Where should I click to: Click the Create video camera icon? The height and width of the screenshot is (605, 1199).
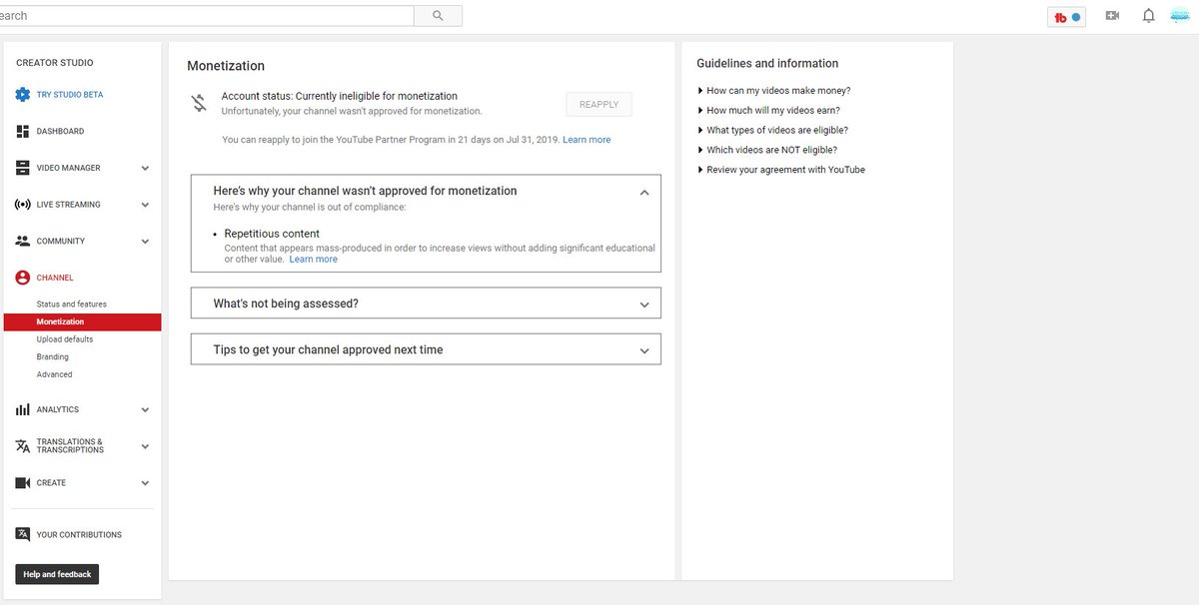[23, 483]
